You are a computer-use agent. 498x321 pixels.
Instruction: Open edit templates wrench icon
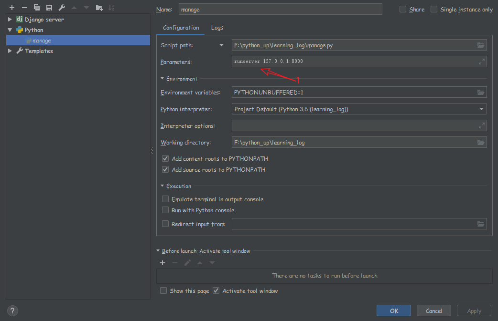coord(62,8)
